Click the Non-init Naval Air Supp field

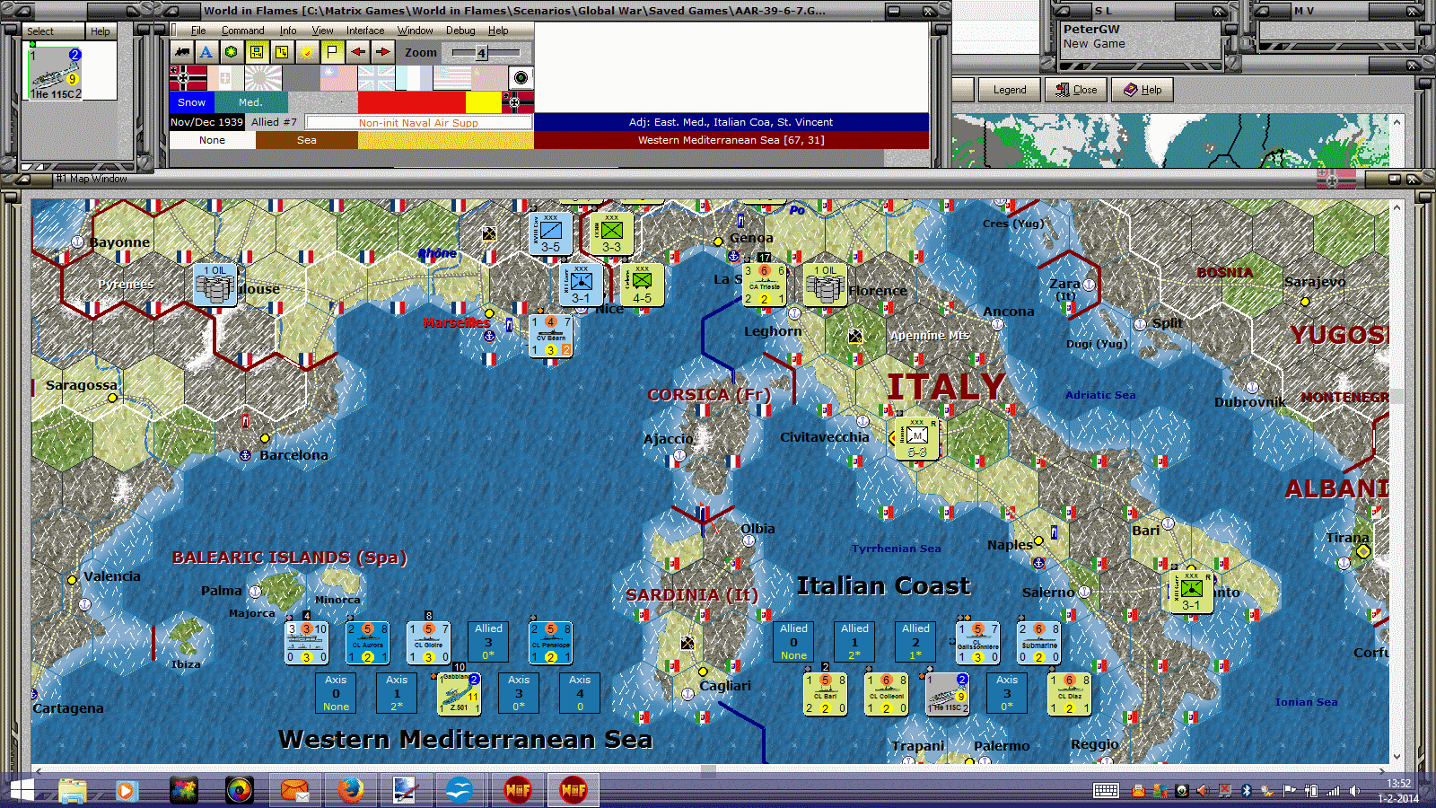[x=418, y=122]
